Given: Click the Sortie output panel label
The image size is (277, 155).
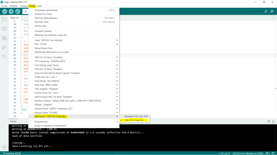Looking at the screenshot, I should pyautogui.click(x=13, y=121).
